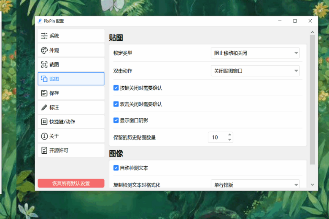Open the 快捷键/动作 settings page

pos(71,122)
